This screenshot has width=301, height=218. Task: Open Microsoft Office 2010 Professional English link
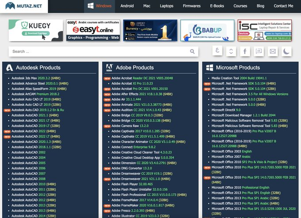point(240,187)
